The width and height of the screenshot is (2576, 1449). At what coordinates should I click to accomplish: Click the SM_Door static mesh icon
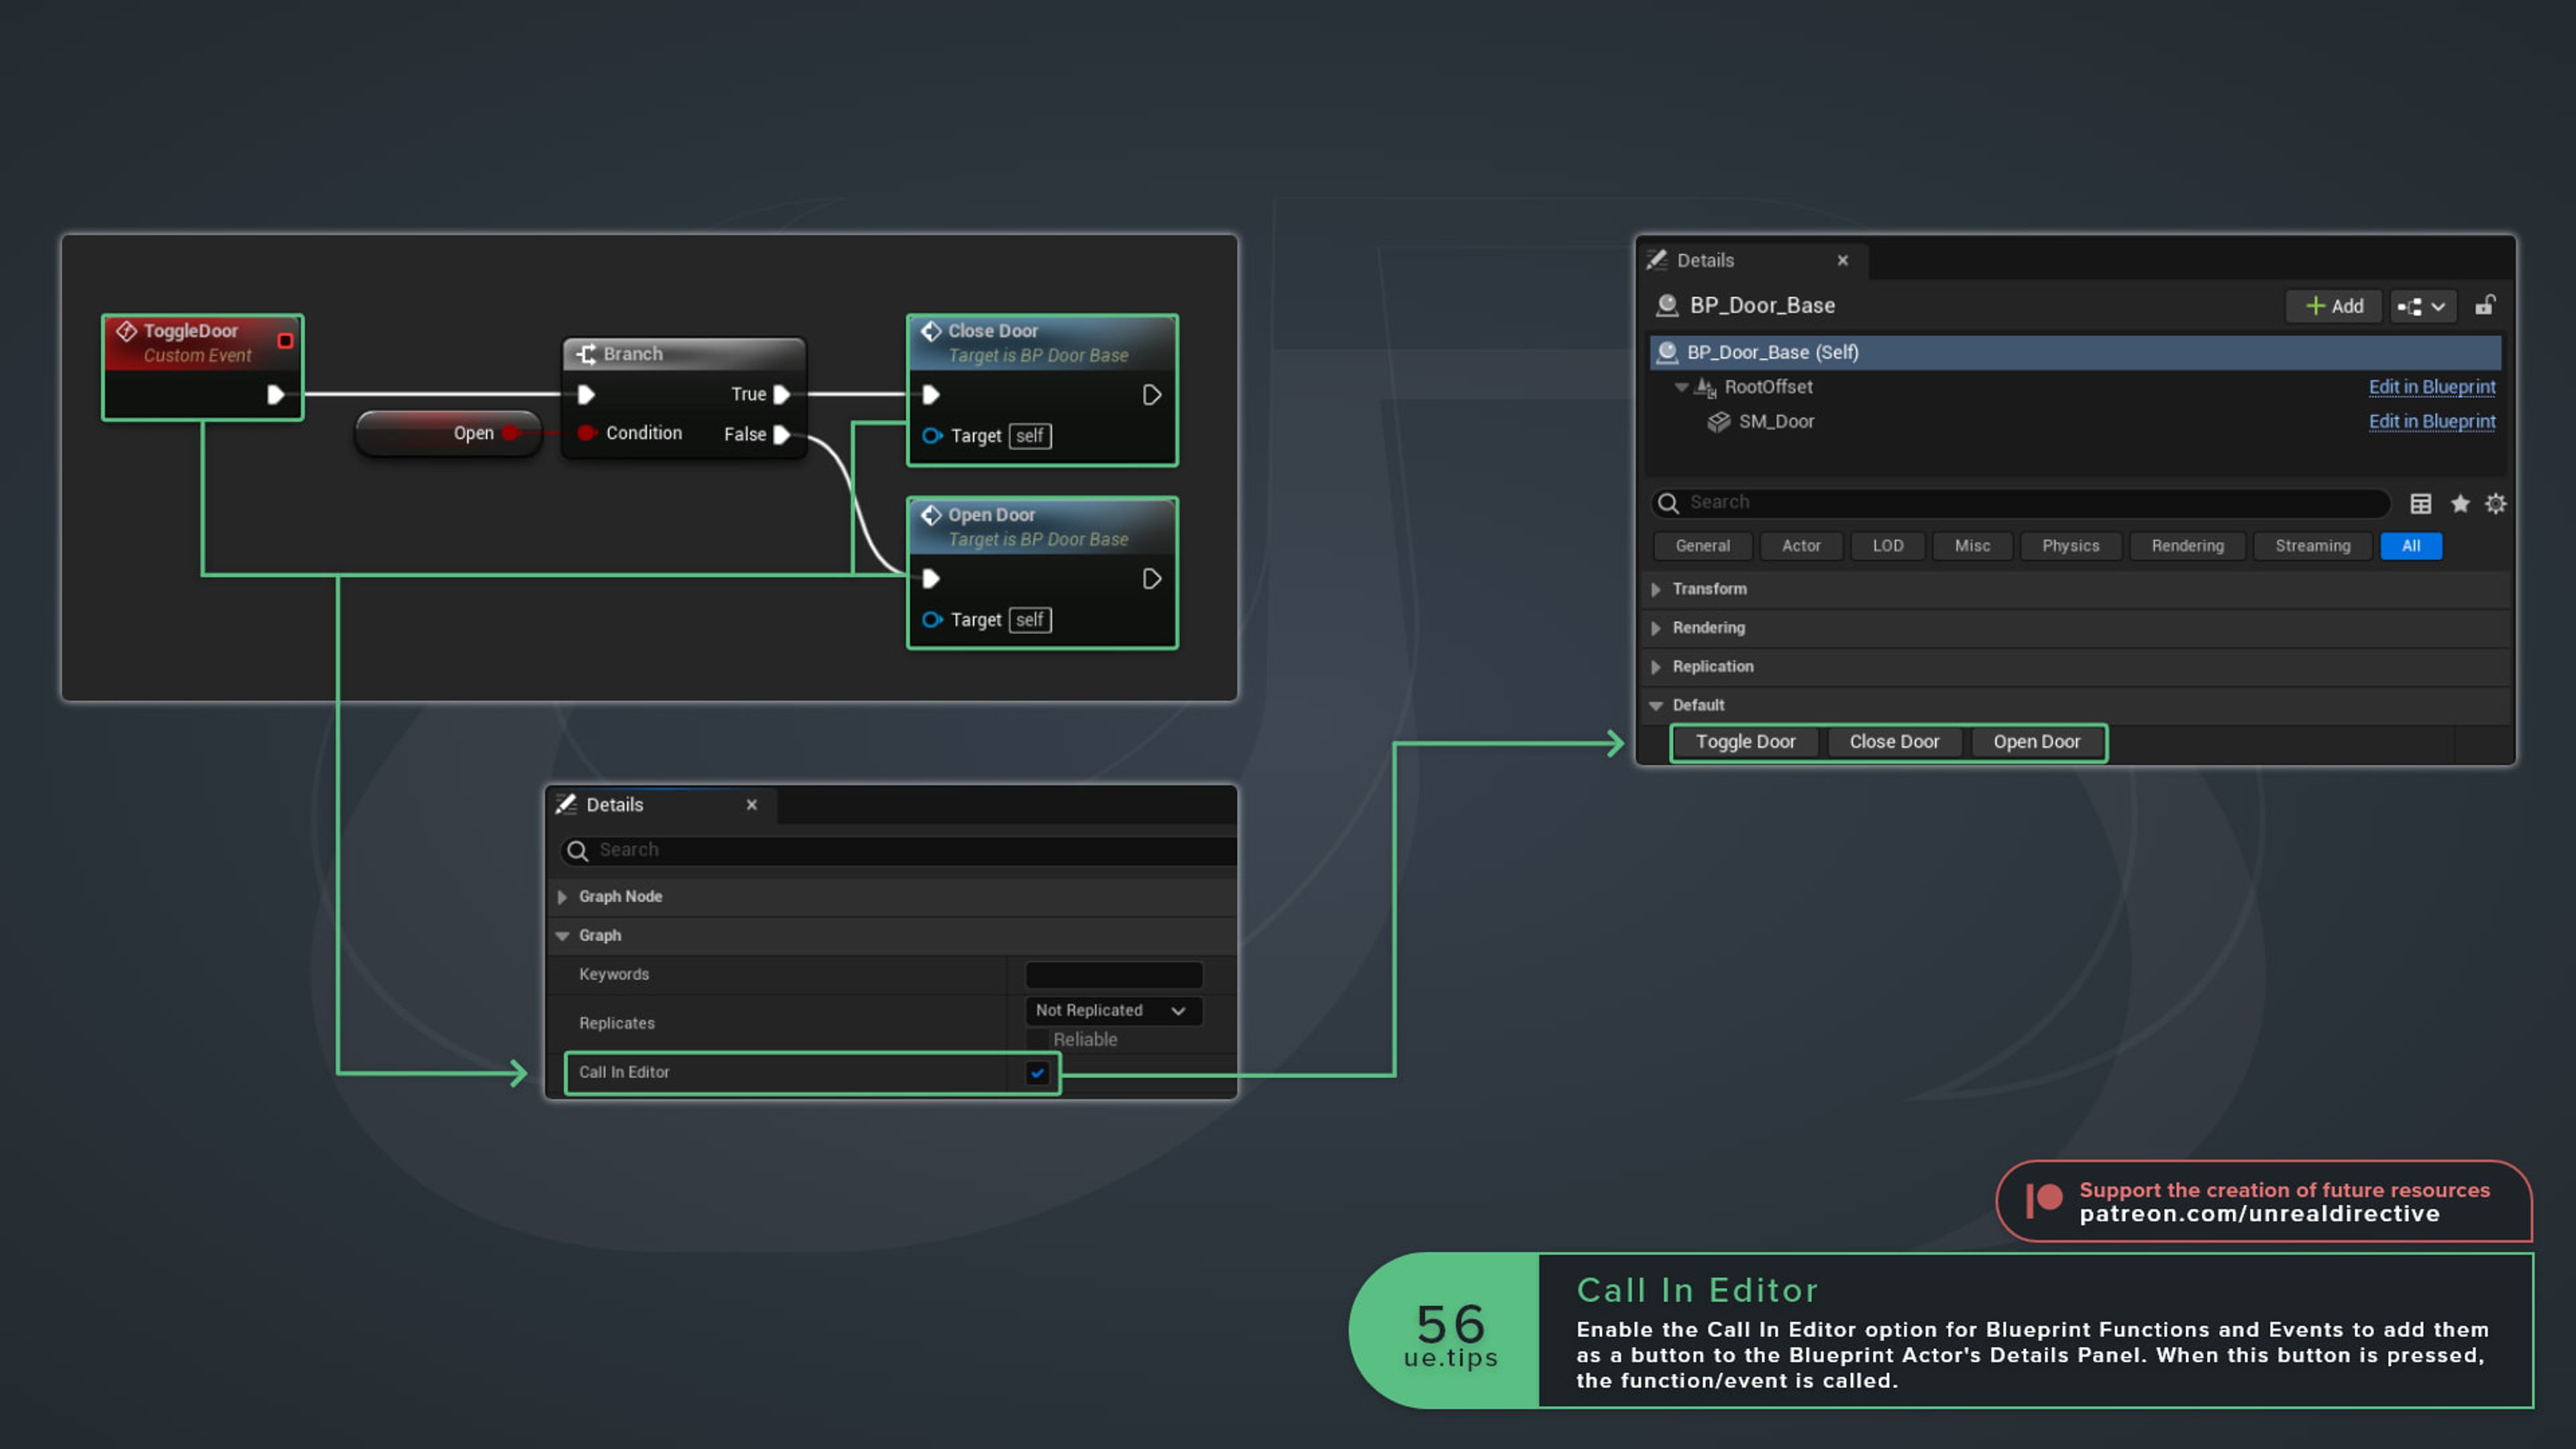[x=1718, y=421]
